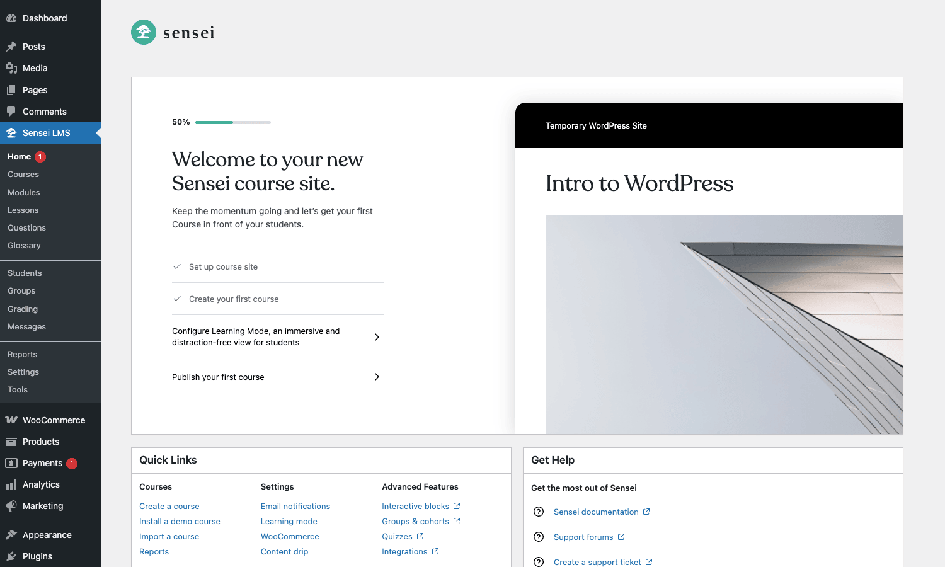Image resolution: width=945 pixels, height=567 pixels.
Task: Open the Grading submenu item
Action: (x=23, y=309)
